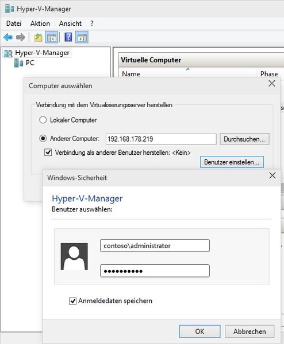284x344 pixels.
Task: Select Hyper-V-Manager tree node
Action: 42,53
